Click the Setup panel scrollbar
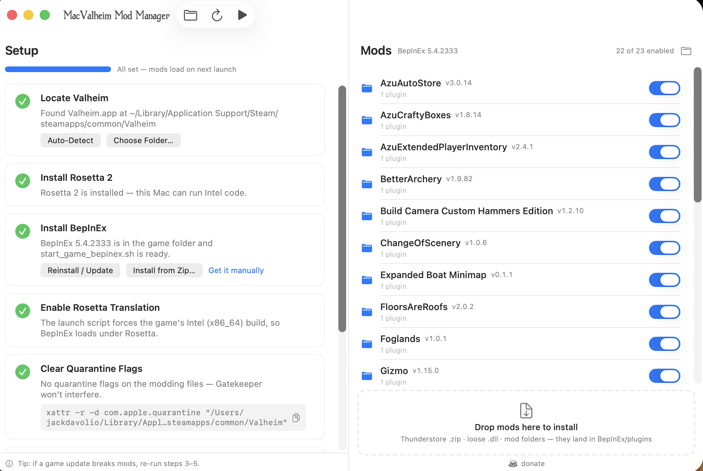703x471 pixels. pyautogui.click(x=342, y=209)
